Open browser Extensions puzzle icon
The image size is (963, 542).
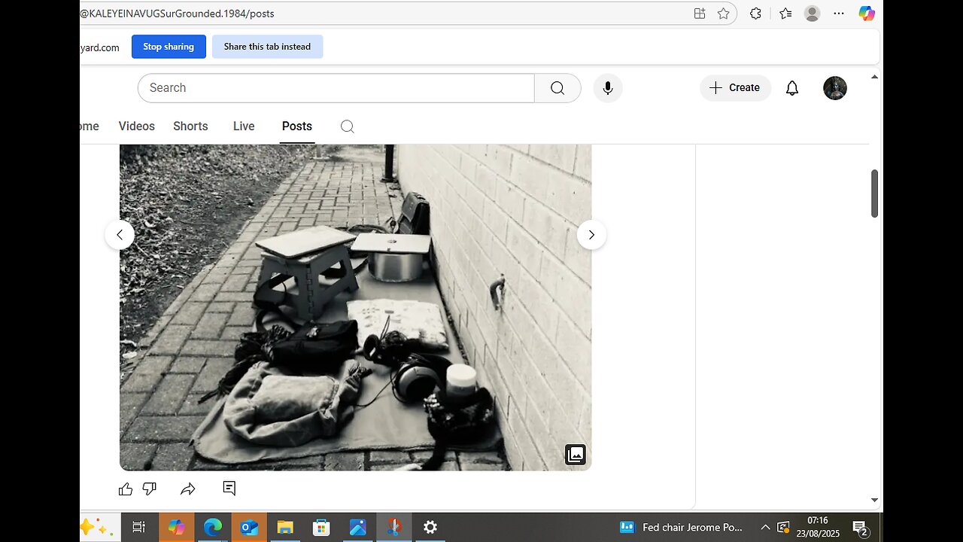(756, 14)
